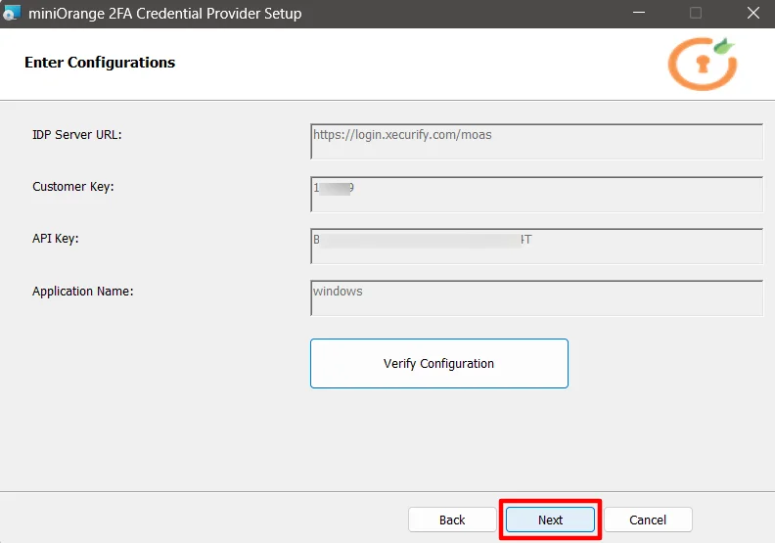Click the 'Application Name:' label
775x543 pixels.
tap(83, 291)
